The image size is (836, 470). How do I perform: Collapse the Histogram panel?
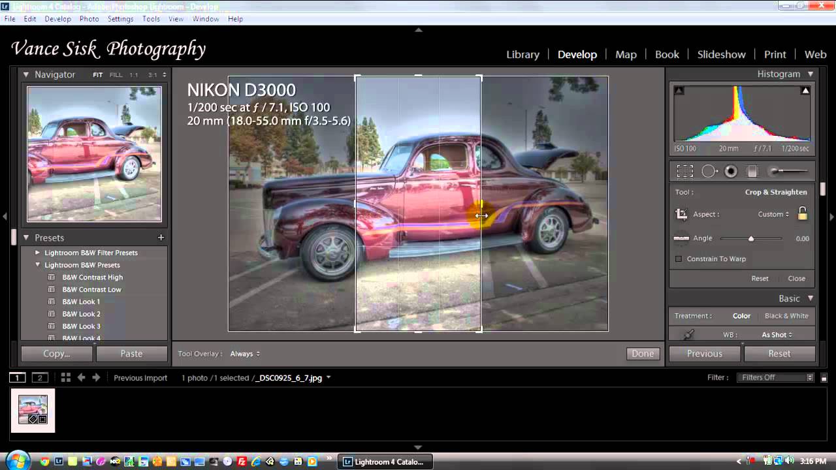811,74
